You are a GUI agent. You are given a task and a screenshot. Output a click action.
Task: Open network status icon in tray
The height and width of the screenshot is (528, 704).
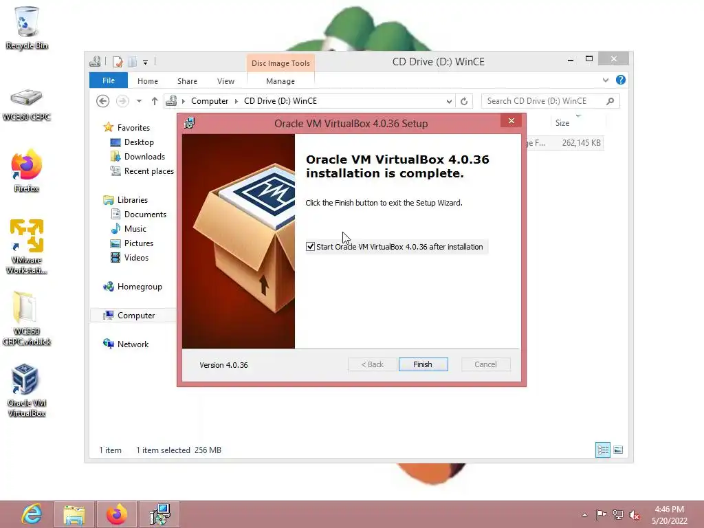(618, 514)
